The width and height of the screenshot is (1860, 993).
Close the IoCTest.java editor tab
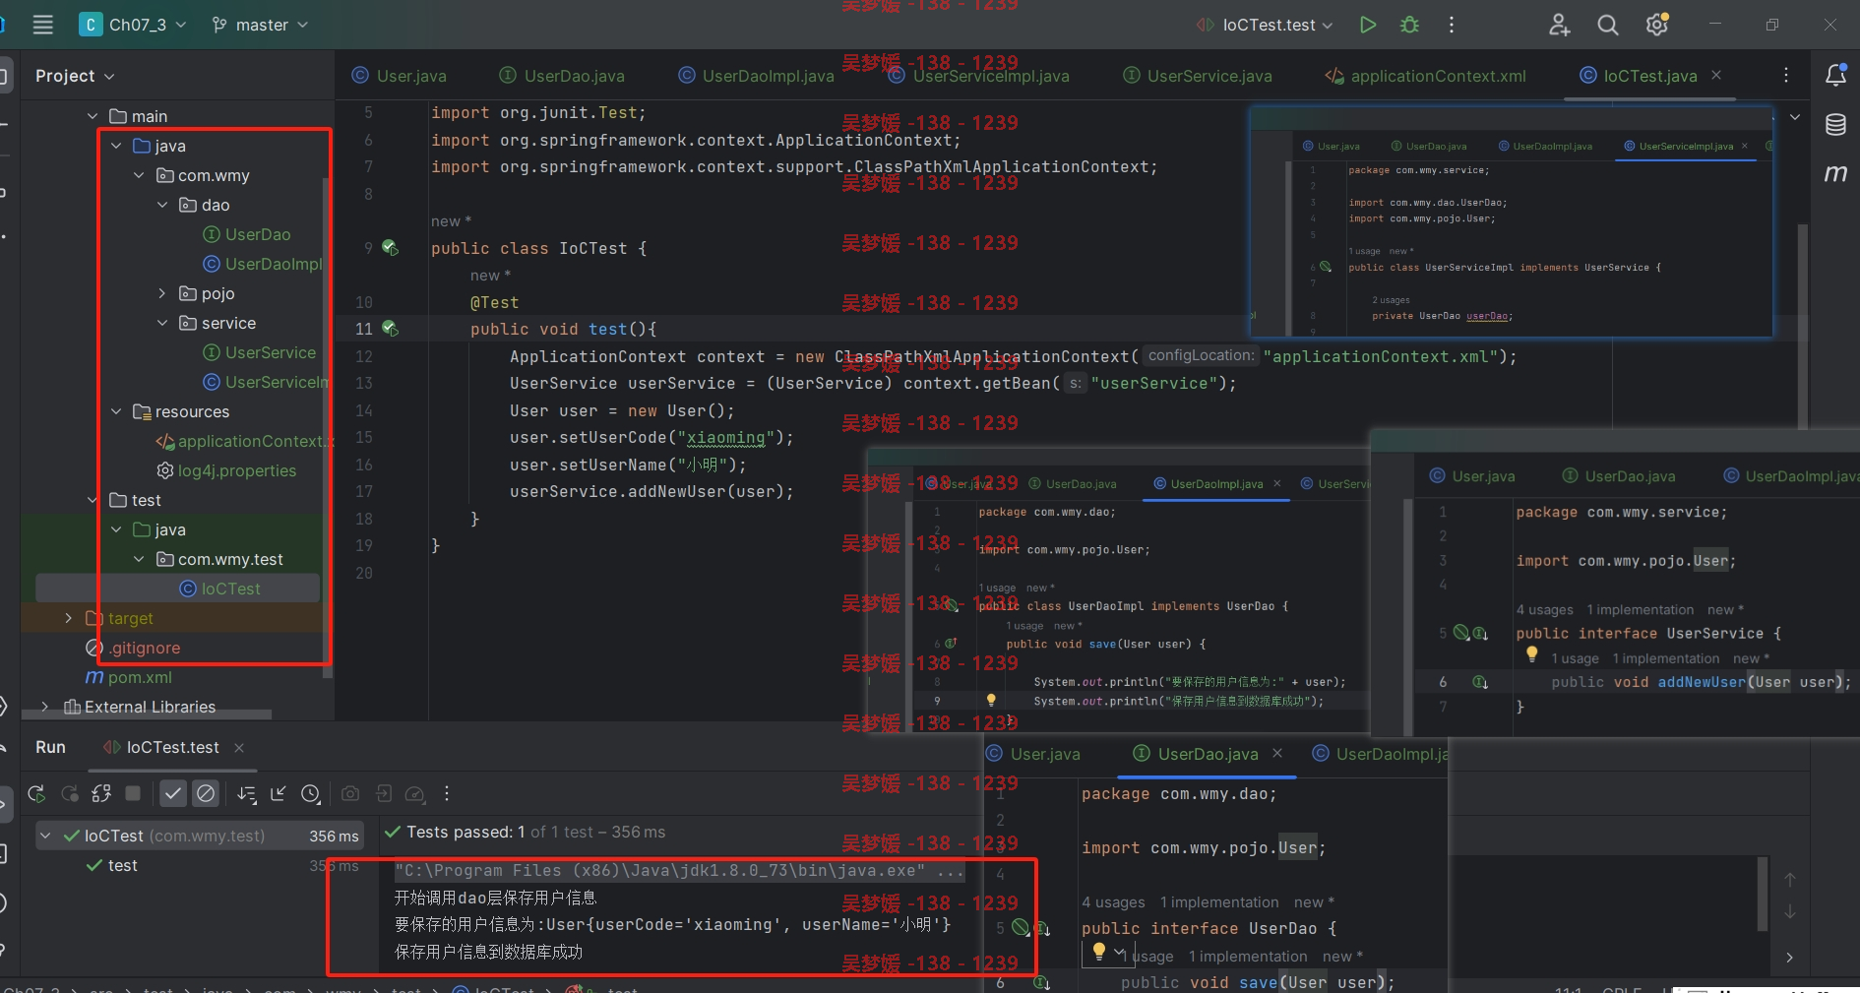click(x=1716, y=75)
